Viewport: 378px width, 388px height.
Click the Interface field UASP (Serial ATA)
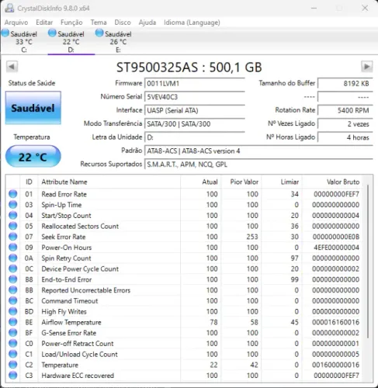click(x=195, y=110)
